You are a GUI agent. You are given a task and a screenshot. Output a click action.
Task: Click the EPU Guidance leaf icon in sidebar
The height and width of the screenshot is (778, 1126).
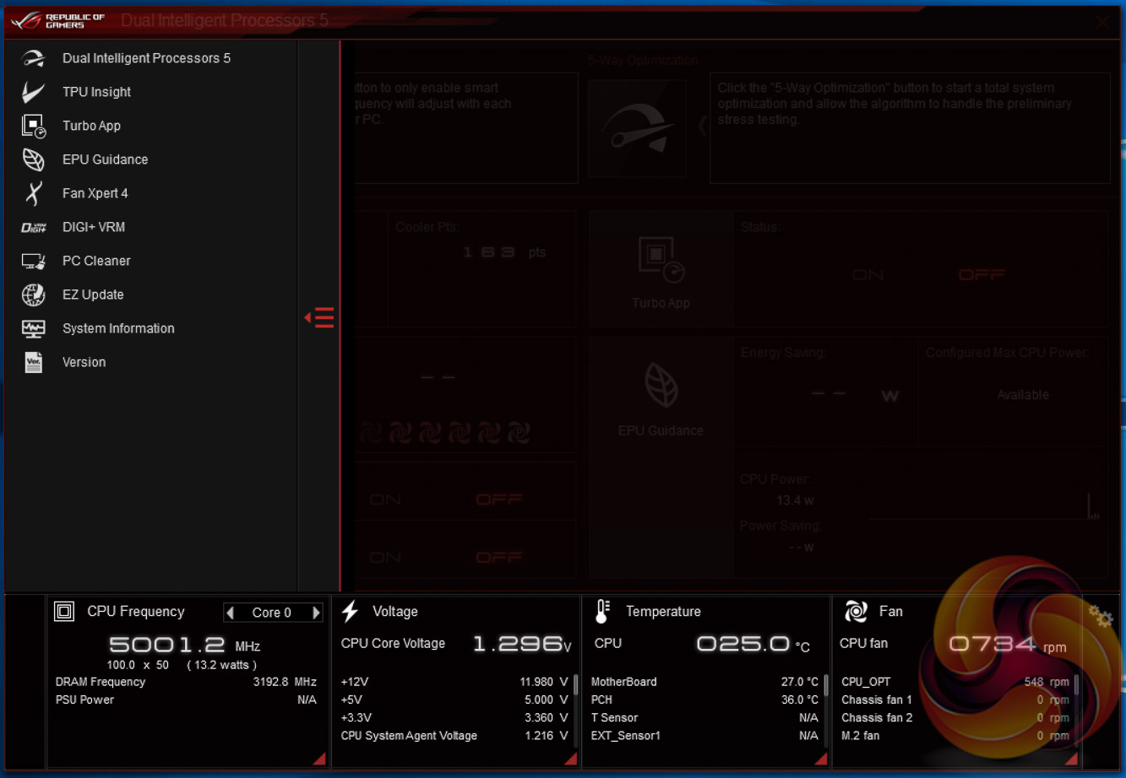[33, 159]
